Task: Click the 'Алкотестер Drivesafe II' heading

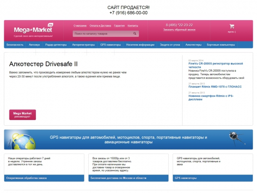Action: coord(43,64)
